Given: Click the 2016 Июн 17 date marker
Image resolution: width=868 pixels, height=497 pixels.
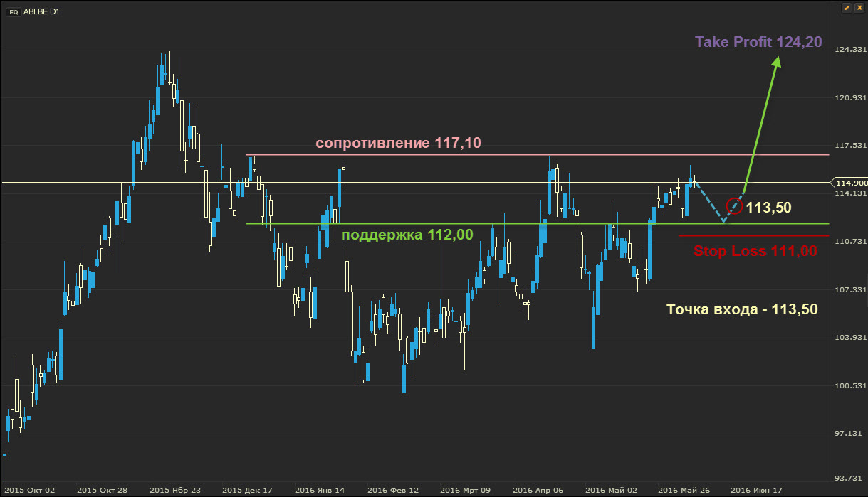Looking at the screenshot, I should [755, 490].
